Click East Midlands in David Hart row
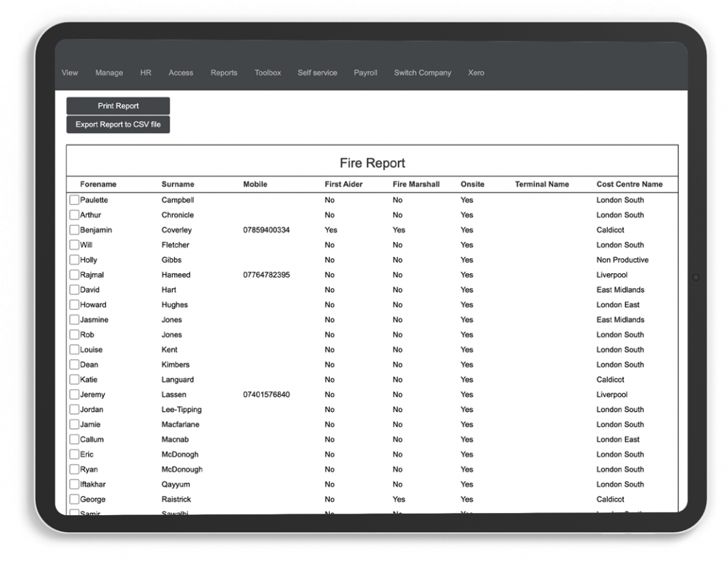This screenshot has height=567, width=728. (x=620, y=290)
